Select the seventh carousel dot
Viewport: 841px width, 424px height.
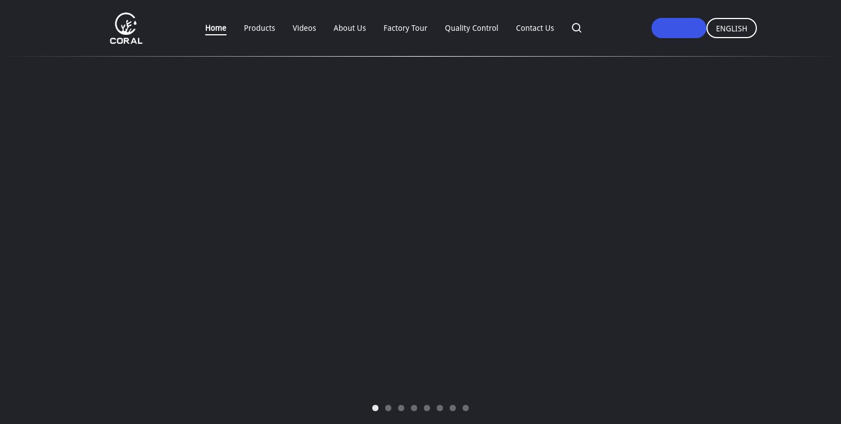point(452,408)
